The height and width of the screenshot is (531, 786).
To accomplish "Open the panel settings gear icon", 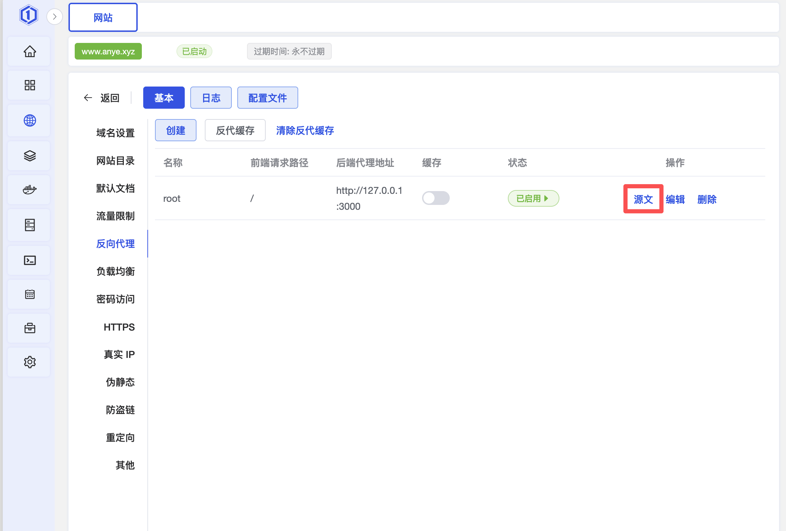I will (x=30, y=362).
